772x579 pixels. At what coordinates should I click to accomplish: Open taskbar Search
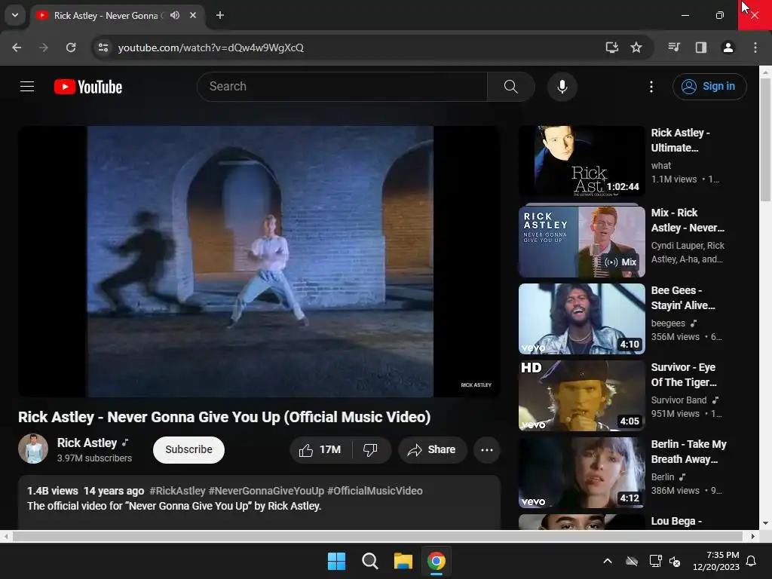click(369, 561)
